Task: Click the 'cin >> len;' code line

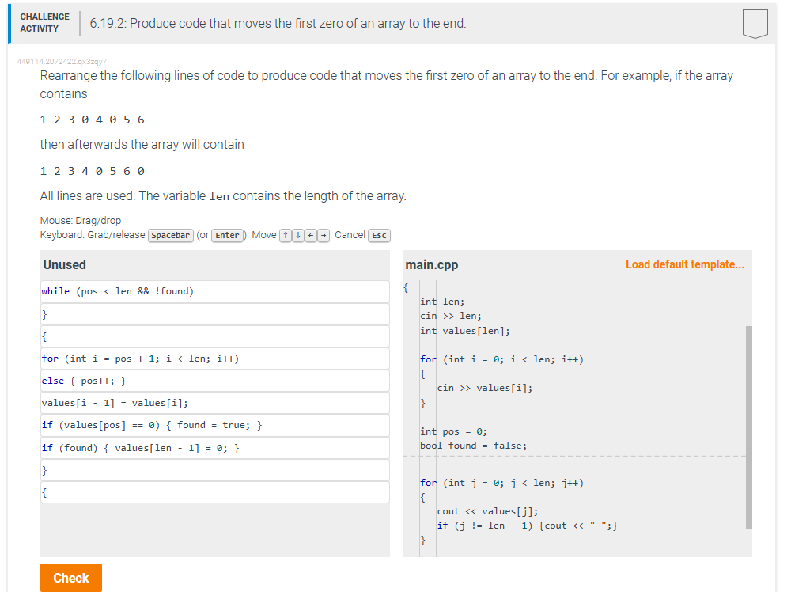Action: pos(451,316)
